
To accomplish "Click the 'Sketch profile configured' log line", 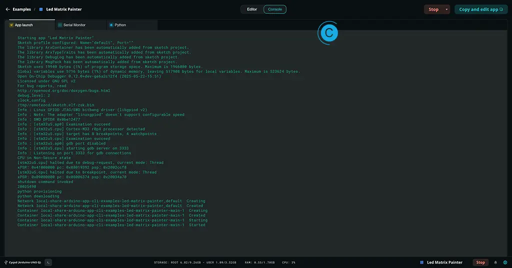I will [x=75, y=43].
